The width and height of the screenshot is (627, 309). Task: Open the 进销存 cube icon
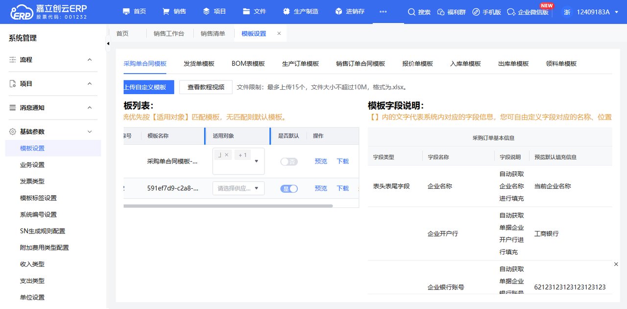[x=339, y=11]
